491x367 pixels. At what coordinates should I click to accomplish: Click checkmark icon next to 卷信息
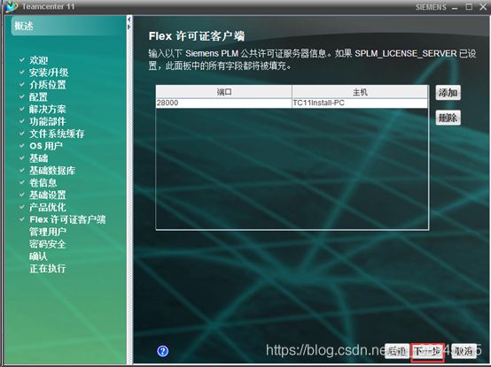(22, 182)
